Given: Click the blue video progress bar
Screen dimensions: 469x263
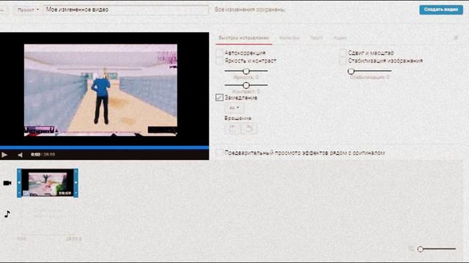Looking at the screenshot, I should 104,148.
